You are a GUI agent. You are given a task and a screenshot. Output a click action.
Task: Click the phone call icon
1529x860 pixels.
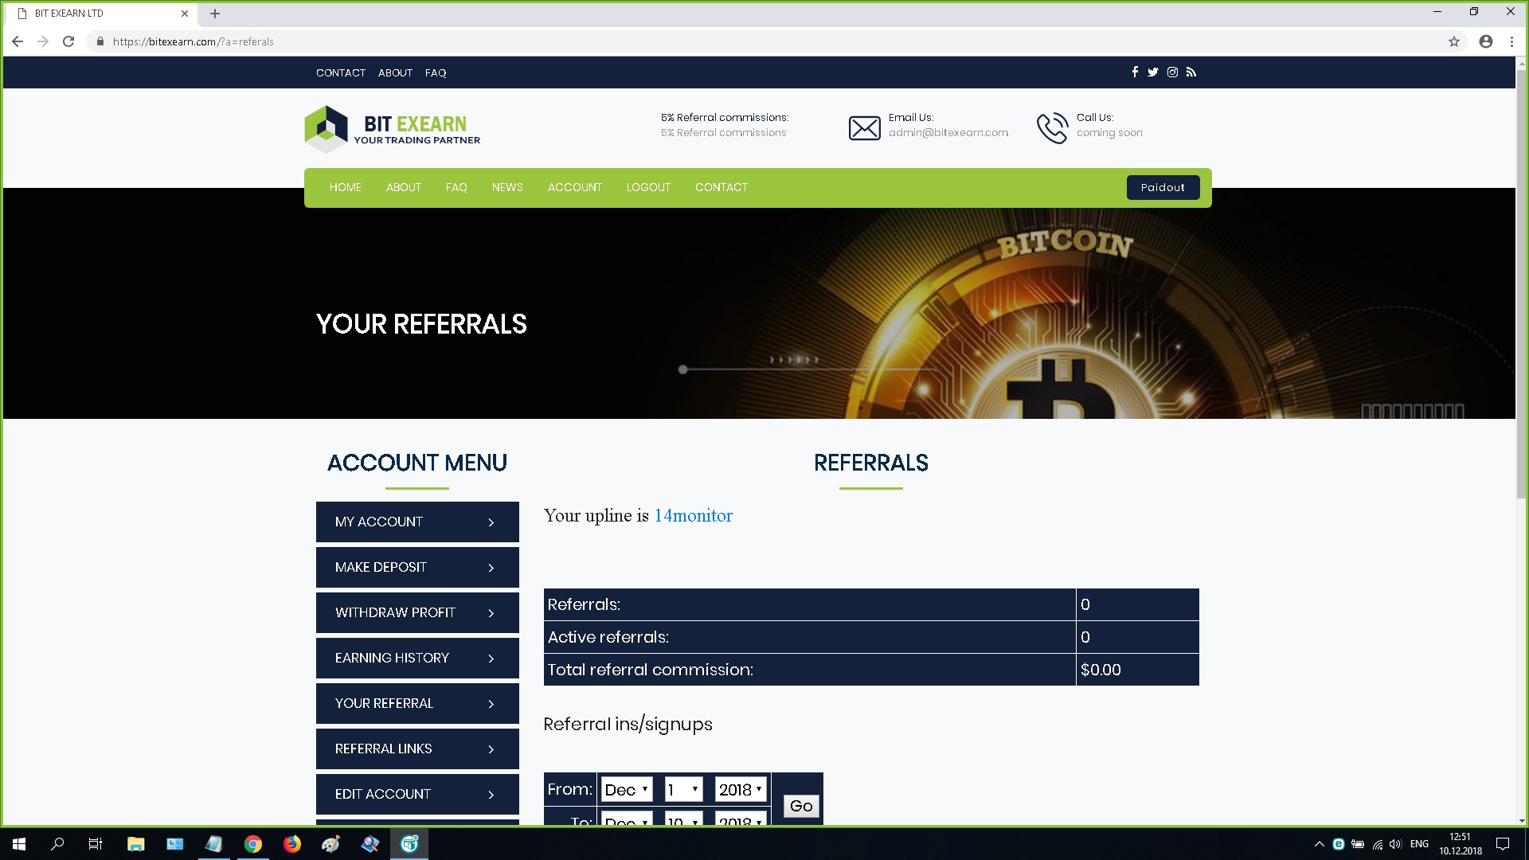coord(1052,127)
